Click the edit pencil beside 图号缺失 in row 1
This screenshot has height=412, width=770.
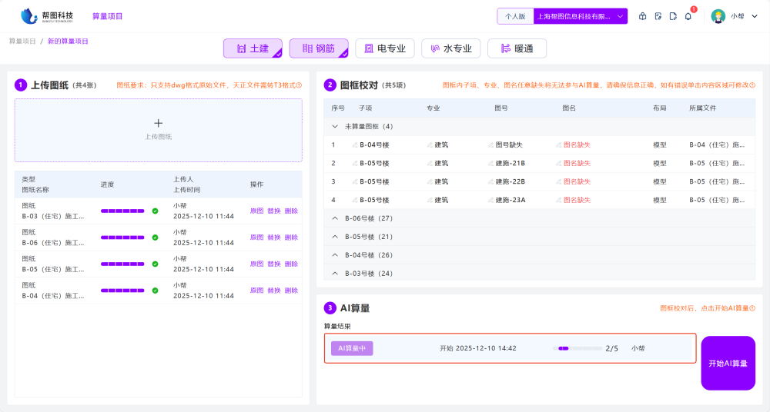tap(490, 145)
